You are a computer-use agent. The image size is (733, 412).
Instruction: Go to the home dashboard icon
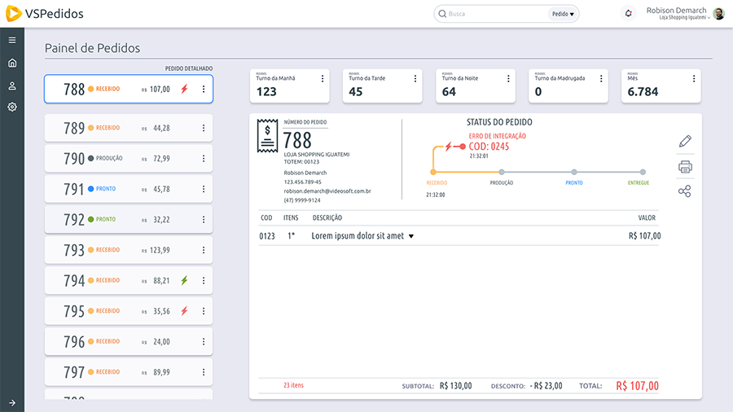(12, 63)
